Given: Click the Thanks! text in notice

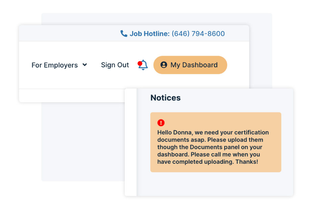Looking at the screenshot, I should [x=246, y=162].
